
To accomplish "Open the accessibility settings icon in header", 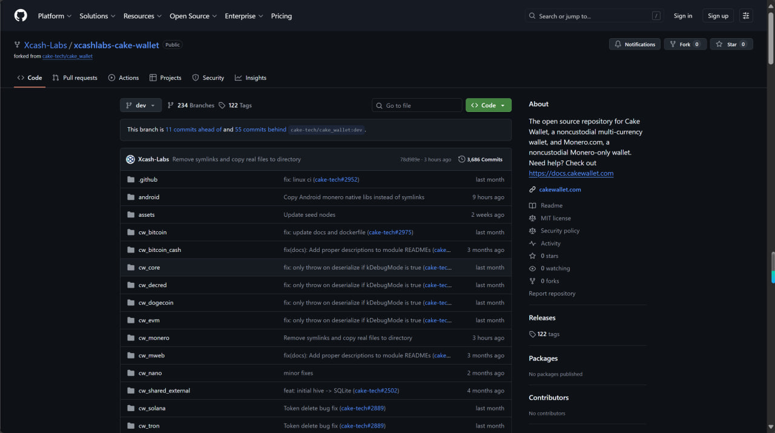I will (x=746, y=16).
